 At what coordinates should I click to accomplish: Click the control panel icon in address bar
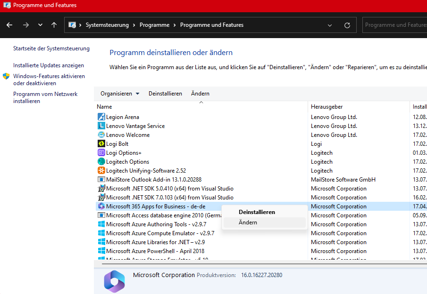(x=72, y=25)
